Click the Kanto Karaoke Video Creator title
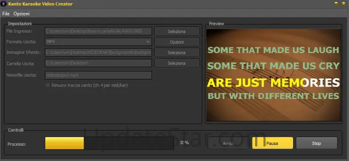The height and width of the screenshot is (161, 349). pos(40,4)
